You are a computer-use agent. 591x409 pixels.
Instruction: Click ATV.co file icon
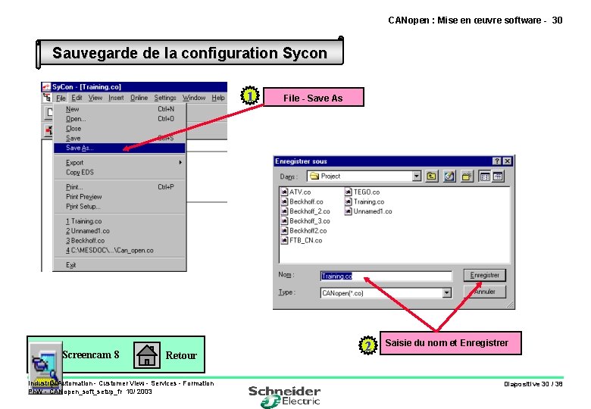[285, 192]
